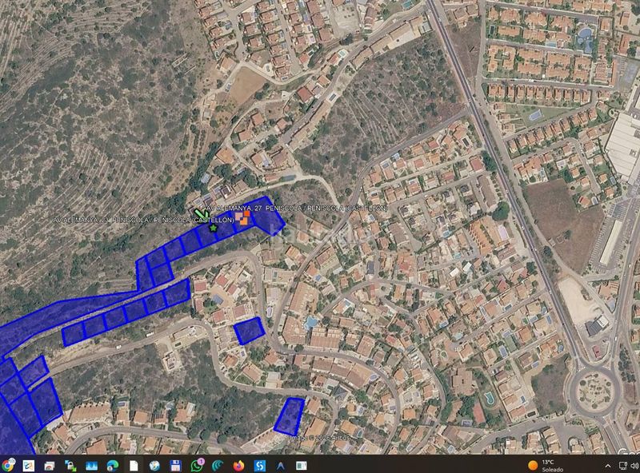
Task: Select the blue parcel below the bottom image credit
Action: point(290,416)
